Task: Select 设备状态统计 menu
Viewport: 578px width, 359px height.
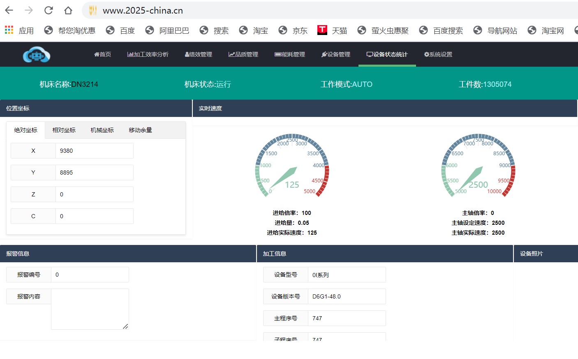Action: click(x=387, y=54)
